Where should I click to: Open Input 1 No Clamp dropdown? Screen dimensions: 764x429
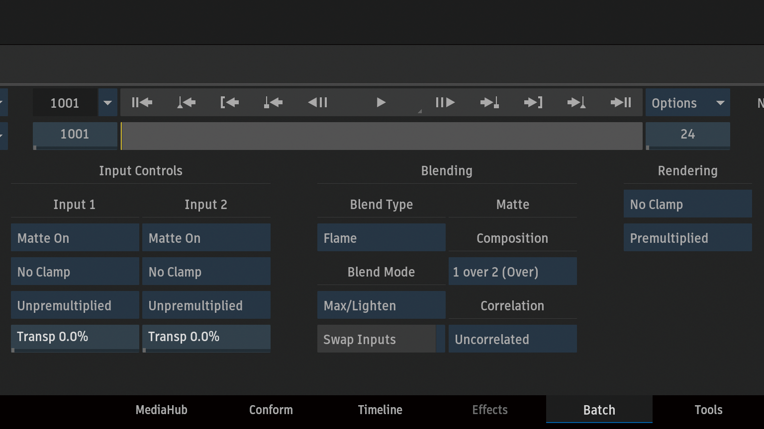click(x=75, y=272)
